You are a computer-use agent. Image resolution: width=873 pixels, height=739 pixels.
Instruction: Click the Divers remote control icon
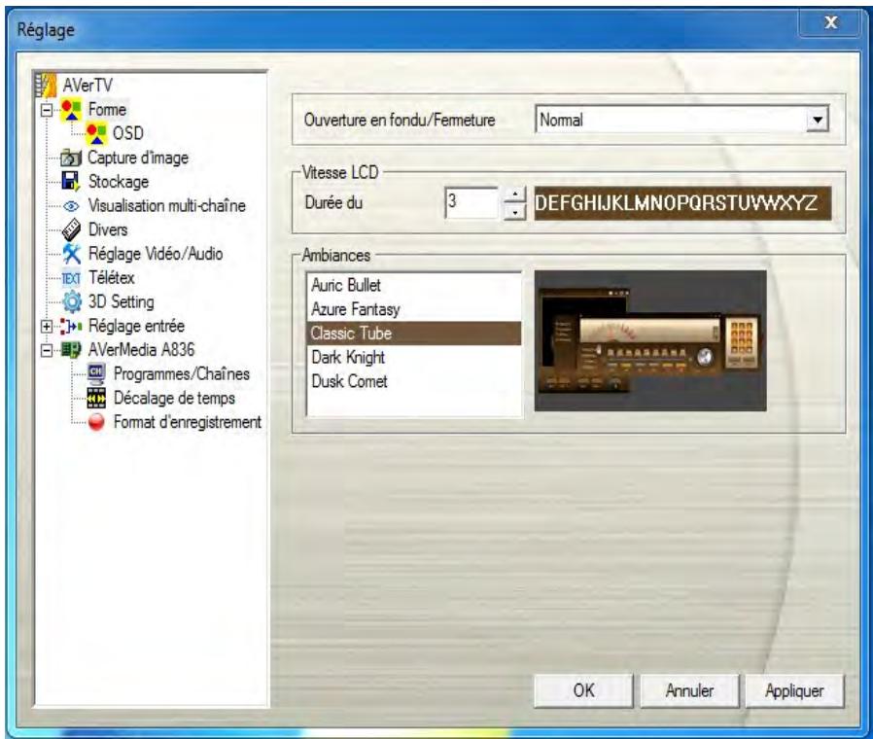pyautogui.click(x=71, y=229)
